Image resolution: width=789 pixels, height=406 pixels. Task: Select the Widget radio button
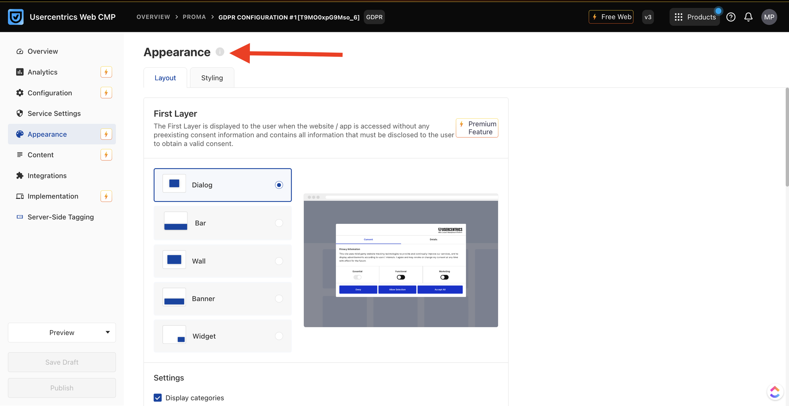tap(279, 336)
